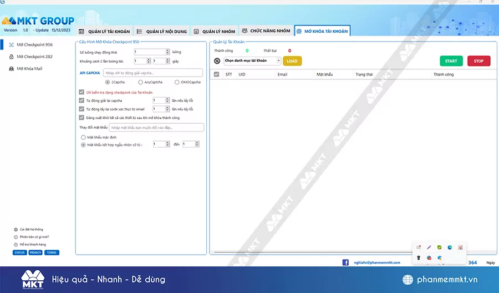Toggle Tự động giải lại capcha checkbox
The width and height of the screenshot is (499, 293).
coord(82,100)
